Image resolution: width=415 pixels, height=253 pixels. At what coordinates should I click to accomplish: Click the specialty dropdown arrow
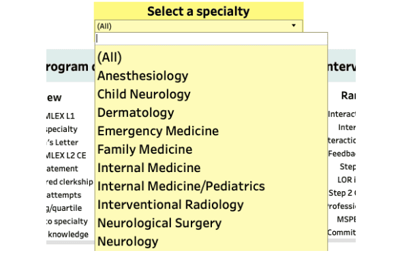(x=294, y=26)
